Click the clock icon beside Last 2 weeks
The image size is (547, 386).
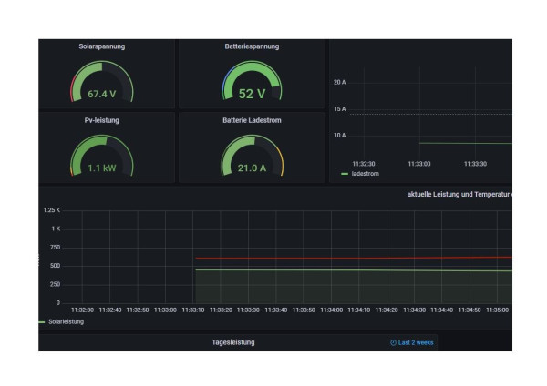(393, 342)
